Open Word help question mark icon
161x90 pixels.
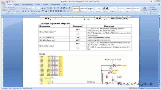[x=159, y=4]
